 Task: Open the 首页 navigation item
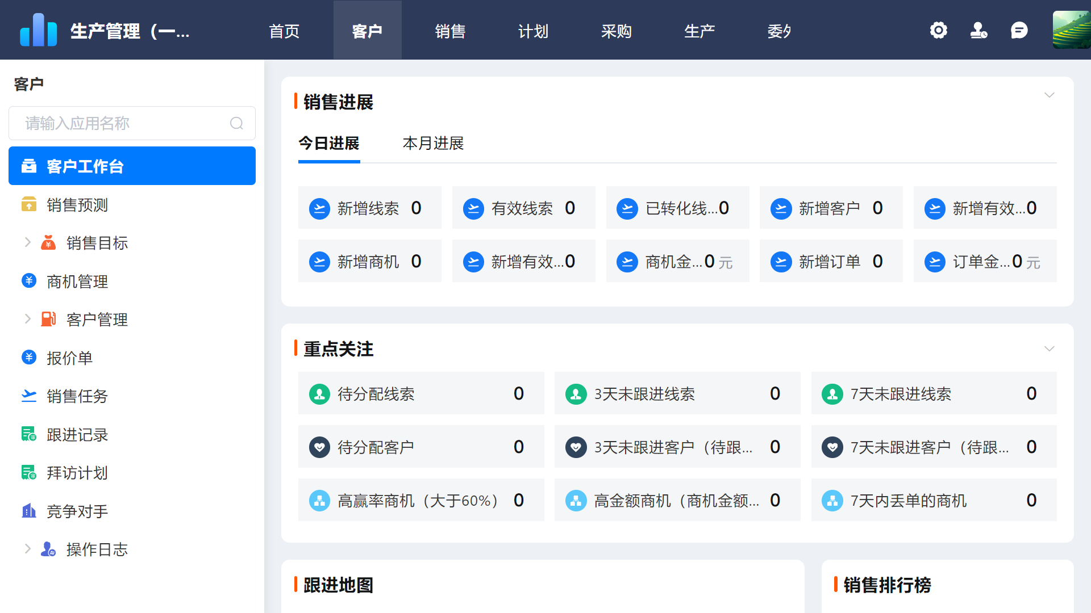(284, 31)
